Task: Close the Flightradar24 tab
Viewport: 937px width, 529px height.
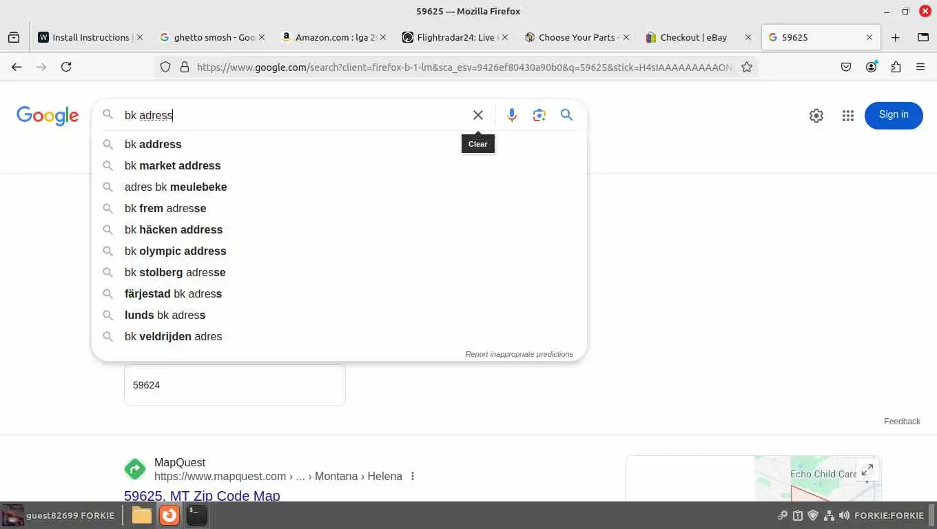Action: pos(505,37)
